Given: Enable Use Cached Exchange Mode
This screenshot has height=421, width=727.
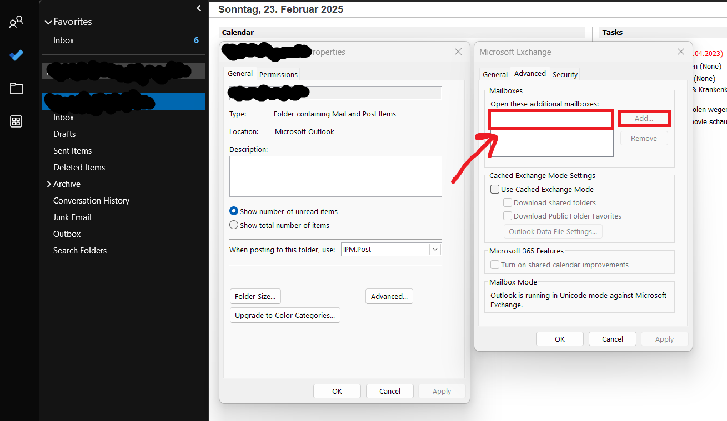Looking at the screenshot, I should [495, 189].
